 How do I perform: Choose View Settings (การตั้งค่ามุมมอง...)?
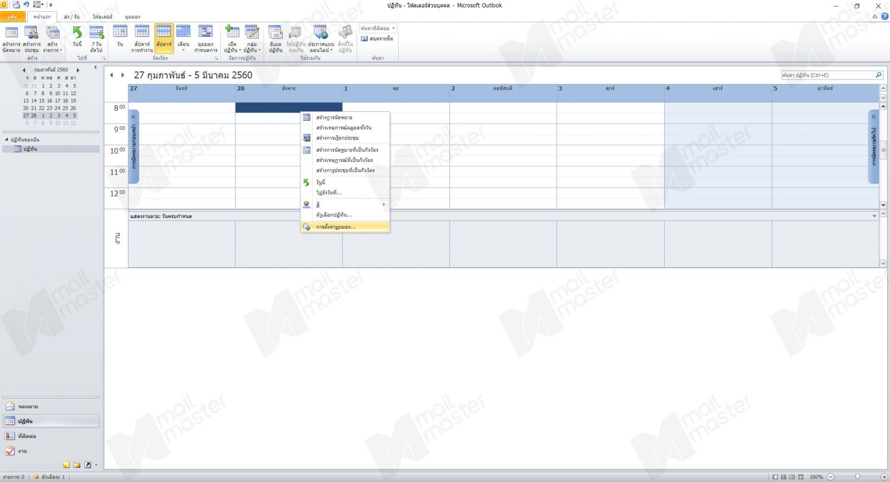point(345,227)
